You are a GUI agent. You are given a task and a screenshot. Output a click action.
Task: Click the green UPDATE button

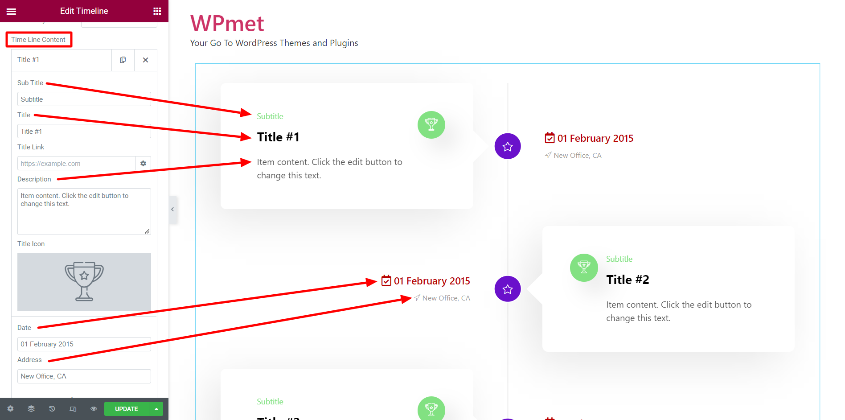[x=127, y=409]
